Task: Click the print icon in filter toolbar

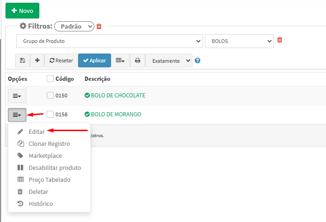Action: 137,60
